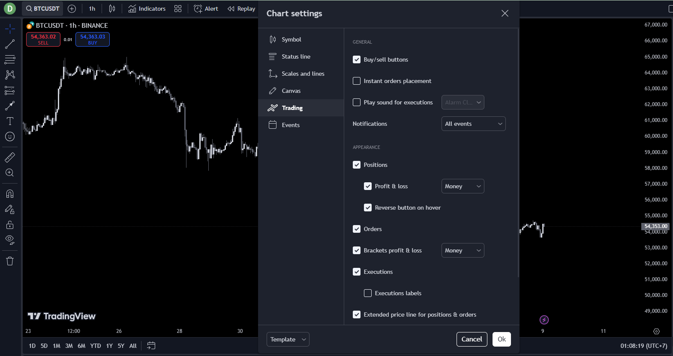The height and width of the screenshot is (356, 673).
Task: Open the 1h interval selector
Action: 92,9
